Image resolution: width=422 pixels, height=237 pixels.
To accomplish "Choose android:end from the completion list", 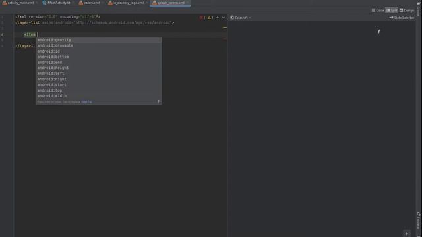I will pyautogui.click(x=98, y=63).
